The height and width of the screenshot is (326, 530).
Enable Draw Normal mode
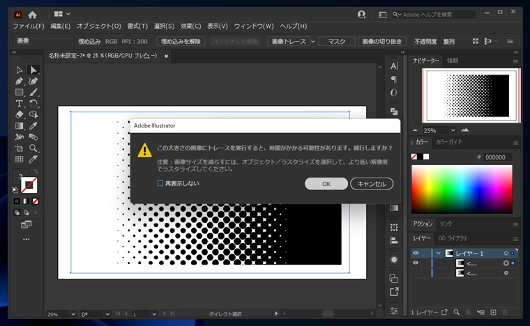[17, 212]
